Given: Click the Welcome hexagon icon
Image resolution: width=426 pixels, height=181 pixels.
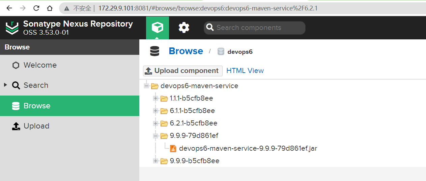Looking at the screenshot, I should (x=16, y=65).
